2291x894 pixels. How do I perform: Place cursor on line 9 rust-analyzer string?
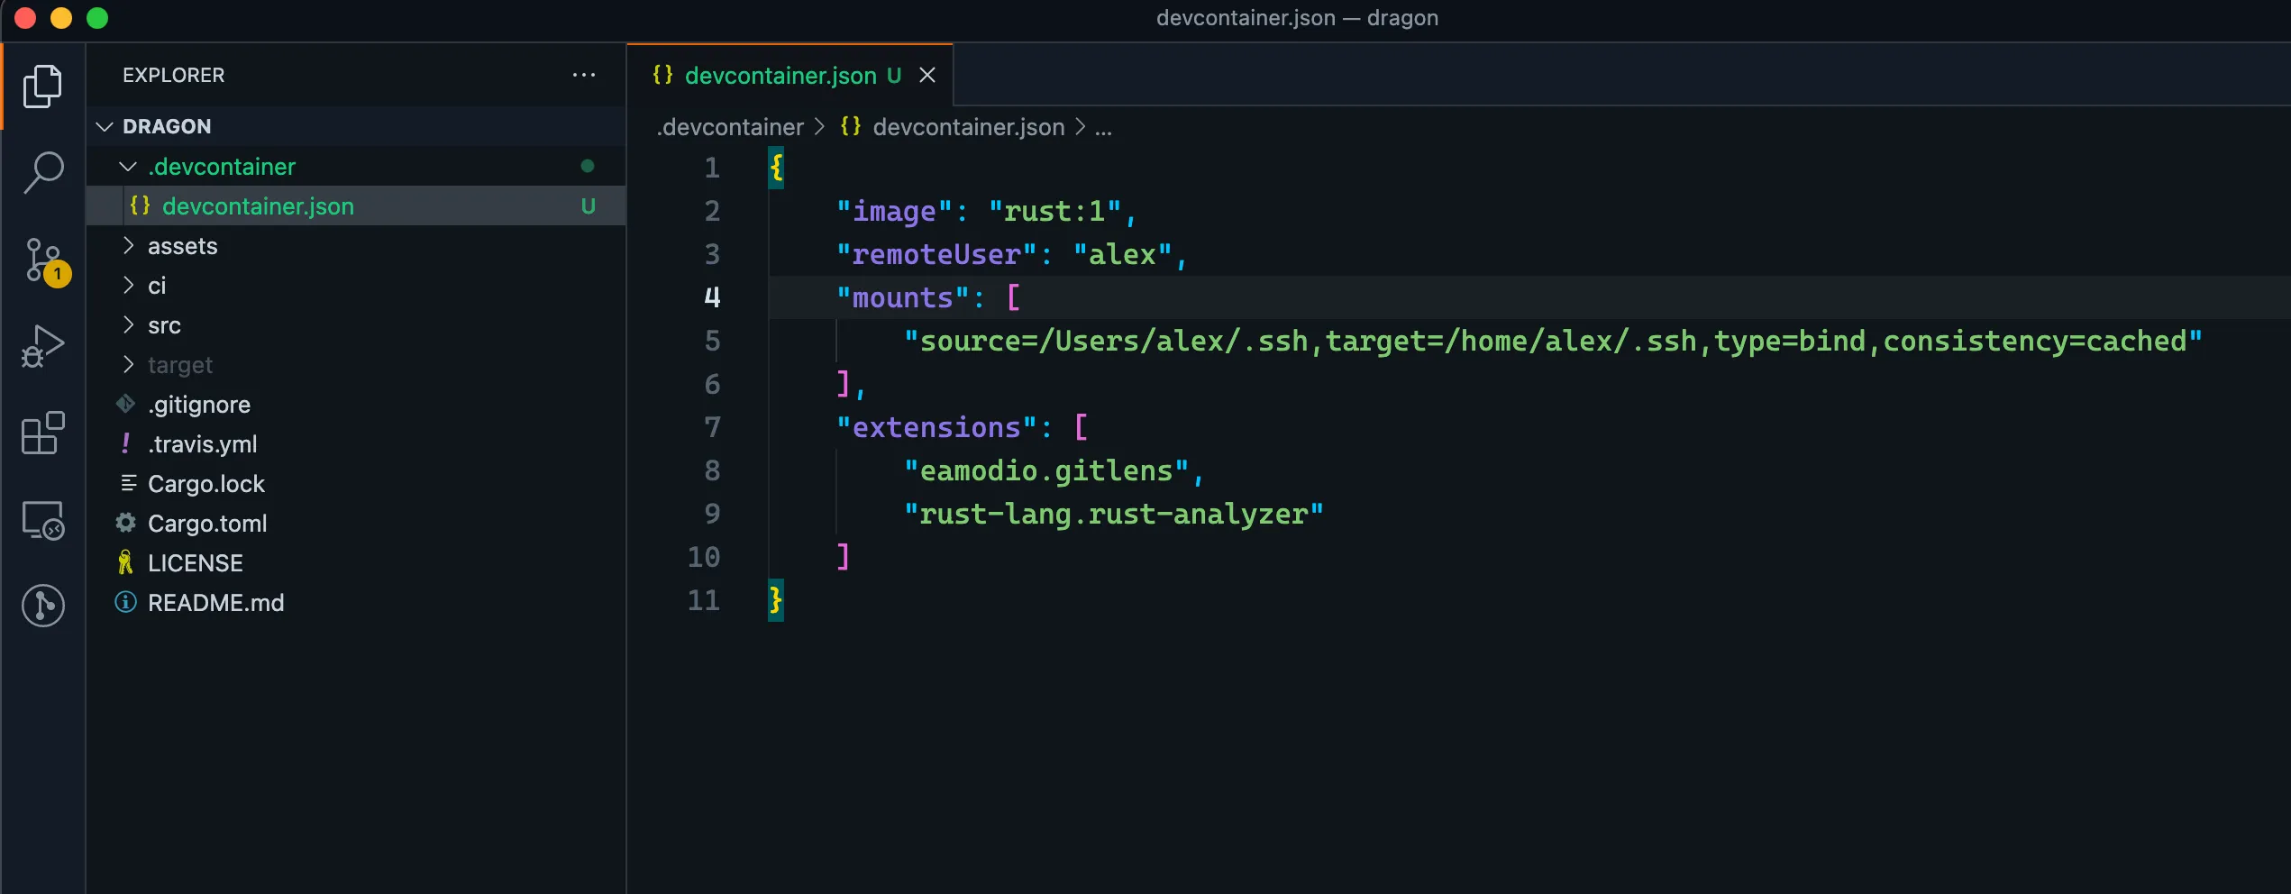point(1113,515)
